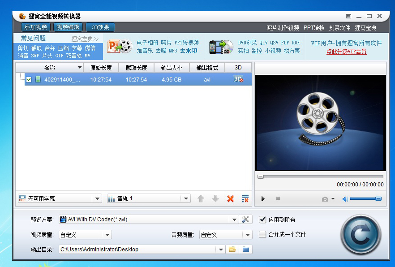Screen dimensions: 395x267
Task: Click the 电子相册 link
Action: coord(147,43)
